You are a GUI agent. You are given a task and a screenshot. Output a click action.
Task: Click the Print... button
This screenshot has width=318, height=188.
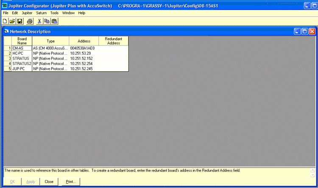pyautogui.click(x=71, y=182)
